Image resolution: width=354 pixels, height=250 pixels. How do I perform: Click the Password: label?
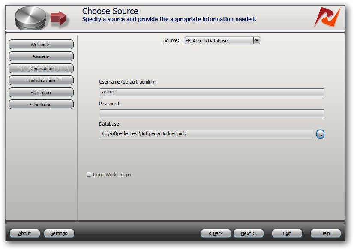click(110, 104)
